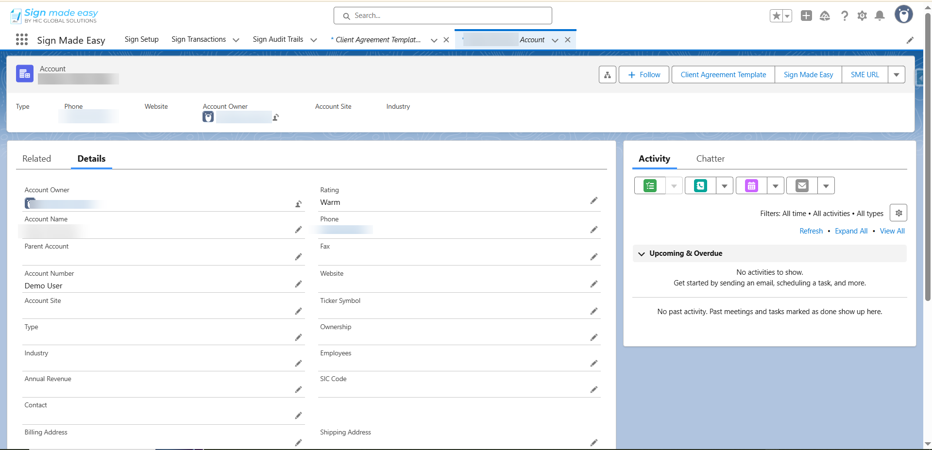Click the Follow button
This screenshot has width=932, height=450.
pos(644,75)
